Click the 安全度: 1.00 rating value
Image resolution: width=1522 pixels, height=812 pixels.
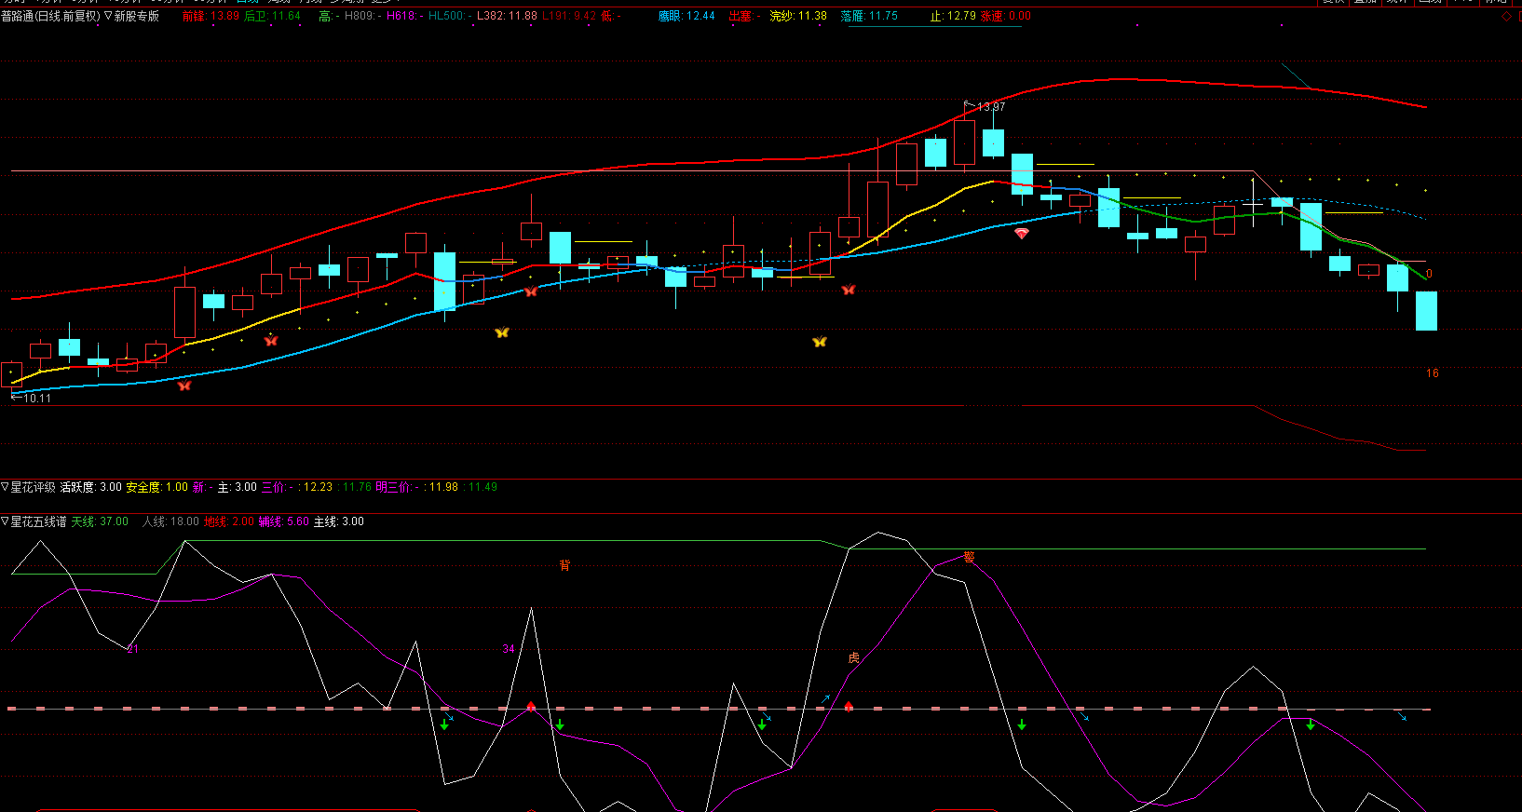[x=156, y=487]
